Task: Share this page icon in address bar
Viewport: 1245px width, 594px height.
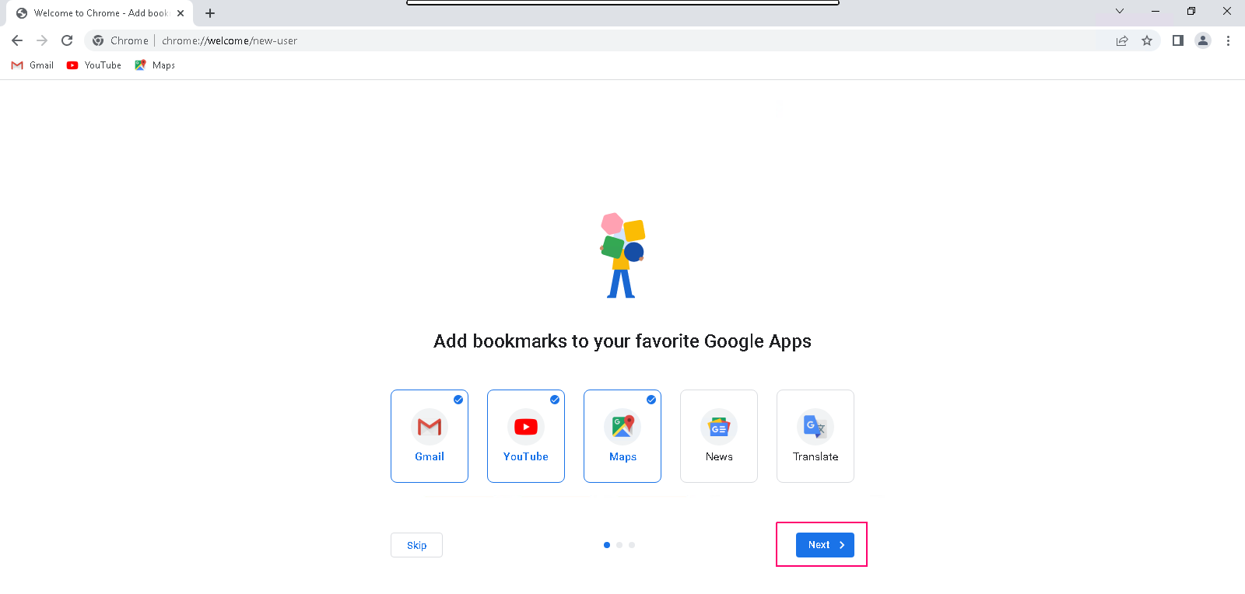Action: click(x=1122, y=40)
